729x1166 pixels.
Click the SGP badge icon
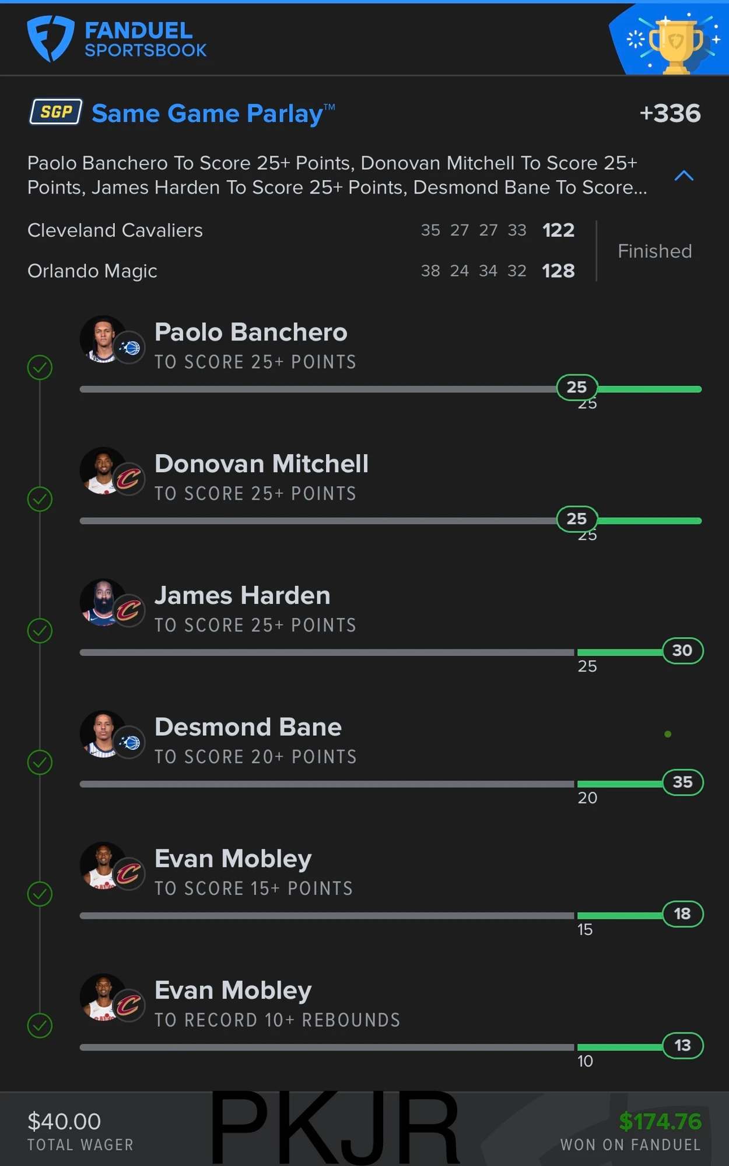(55, 112)
